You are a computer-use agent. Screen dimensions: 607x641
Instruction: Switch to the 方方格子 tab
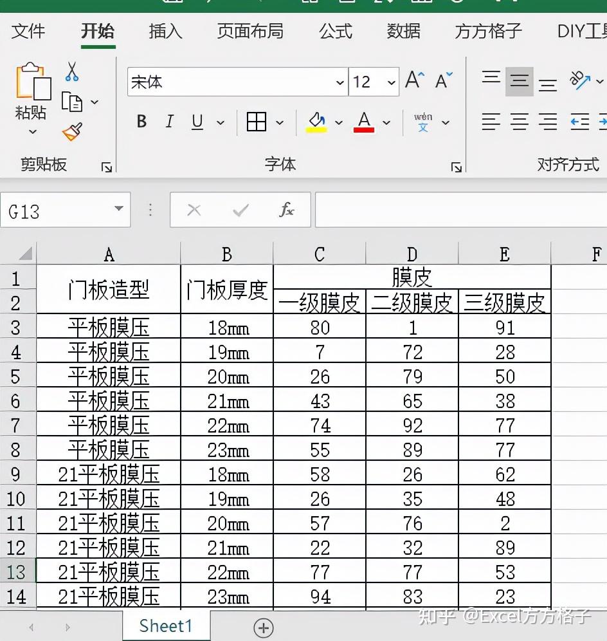pyautogui.click(x=487, y=31)
